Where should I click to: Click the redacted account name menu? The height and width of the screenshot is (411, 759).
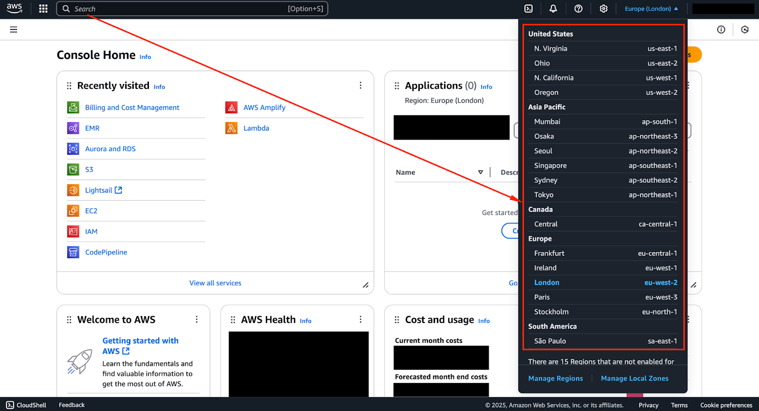723,9
